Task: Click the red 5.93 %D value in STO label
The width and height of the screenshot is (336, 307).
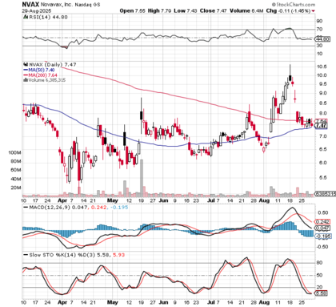Action: click(118, 255)
